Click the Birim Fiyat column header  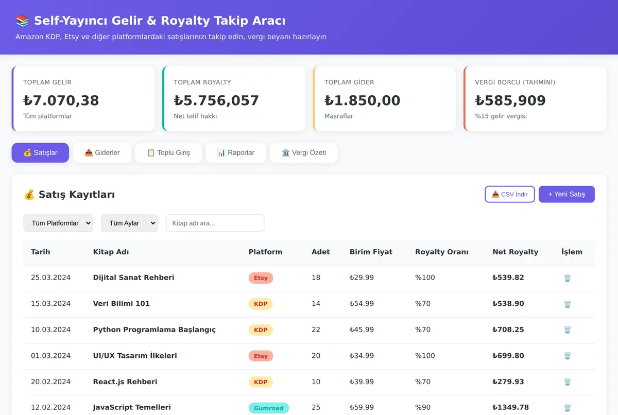[x=371, y=252]
